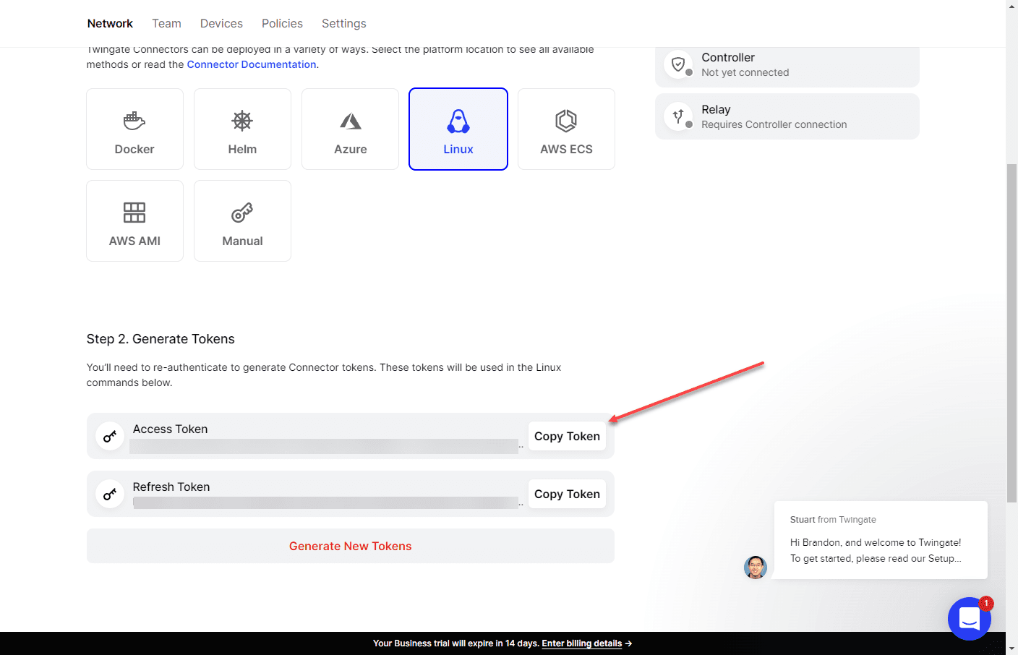Navigate to the Settings tab

pos(344,23)
